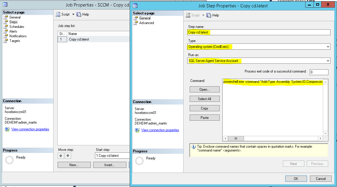Viewport: 337px width, 187px height.
Task: Switch to Notifications page in Job Properties
Action: pyautogui.click(x=18, y=36)
